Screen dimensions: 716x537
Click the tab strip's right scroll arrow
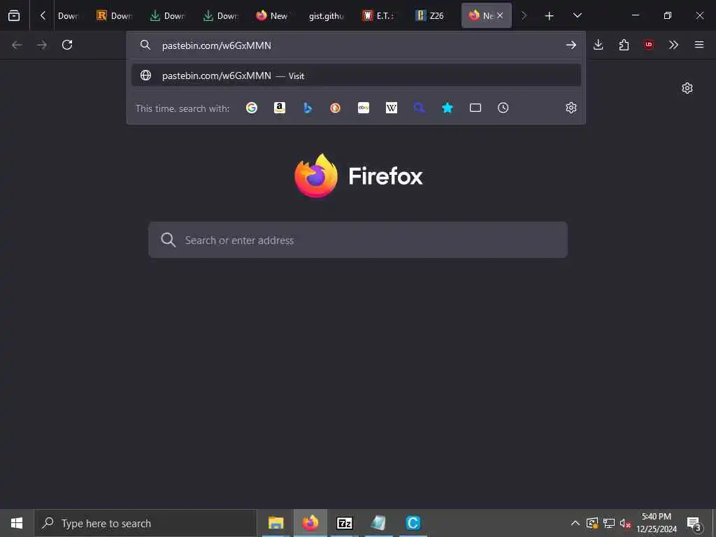click(524, 15)
